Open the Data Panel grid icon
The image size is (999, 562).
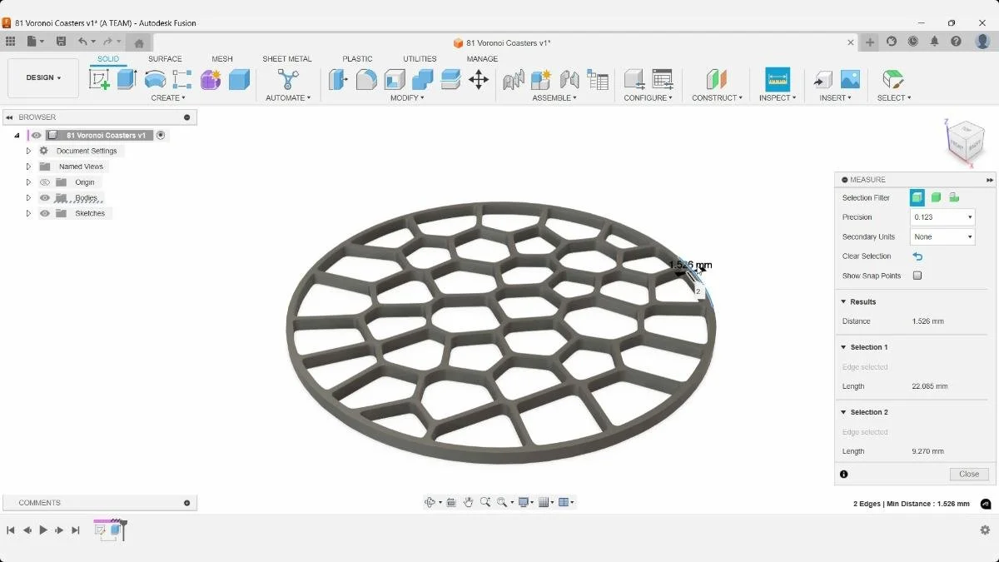(10, 42)
